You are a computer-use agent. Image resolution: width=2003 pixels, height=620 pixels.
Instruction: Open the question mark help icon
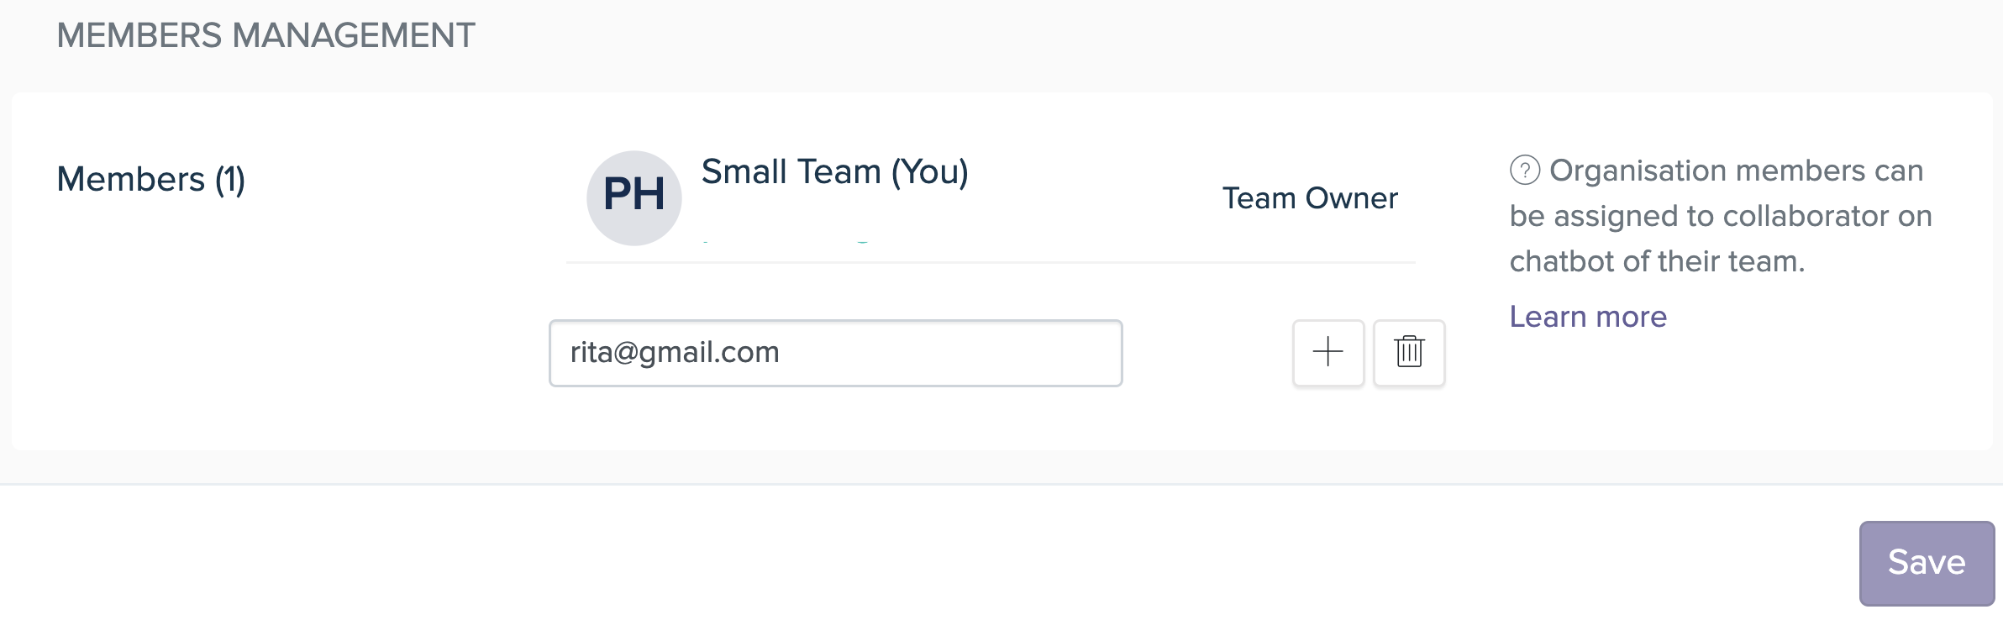(1524, 171)
